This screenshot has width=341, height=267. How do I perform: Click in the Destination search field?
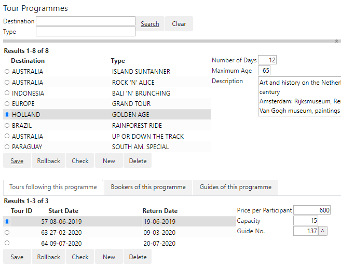(85, 21)
